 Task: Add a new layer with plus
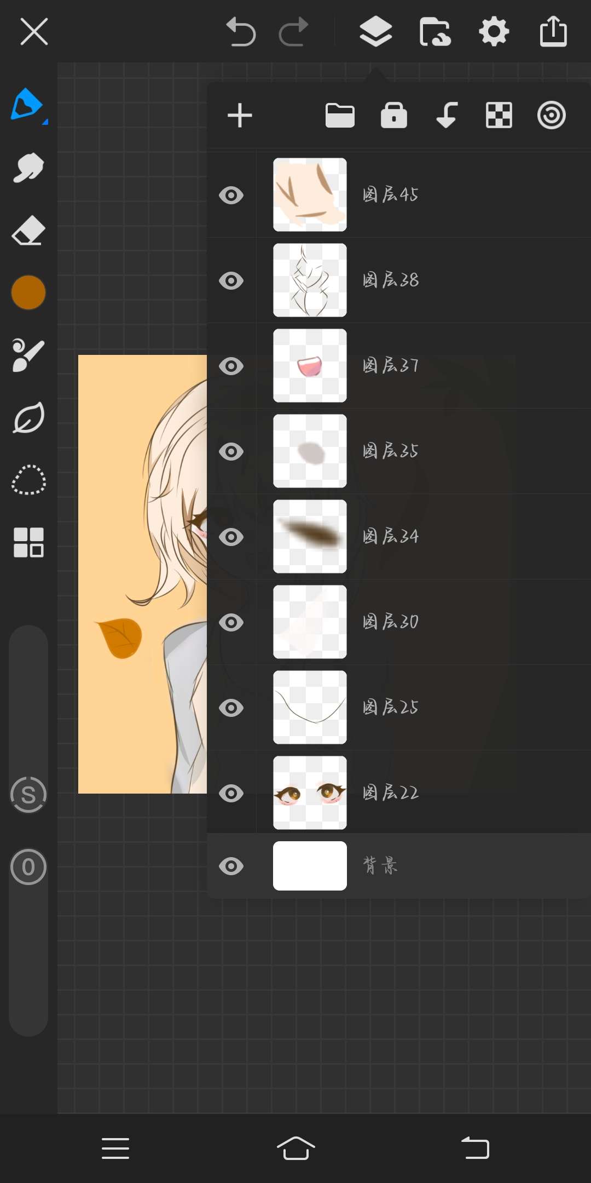[240, 116]
